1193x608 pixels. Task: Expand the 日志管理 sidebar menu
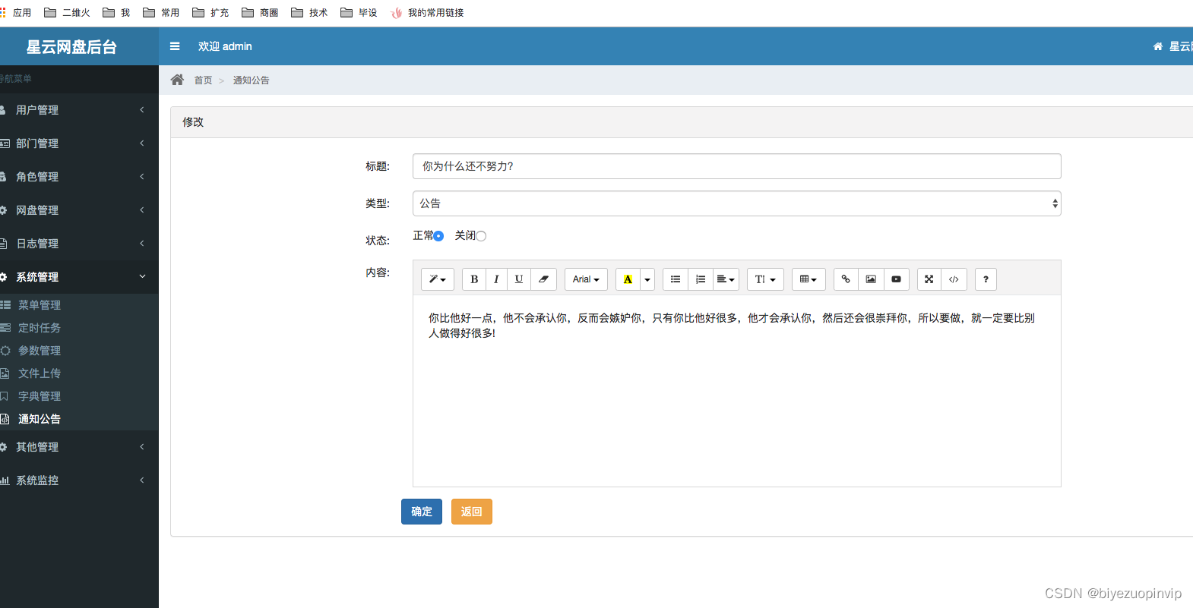coord(79,244)
